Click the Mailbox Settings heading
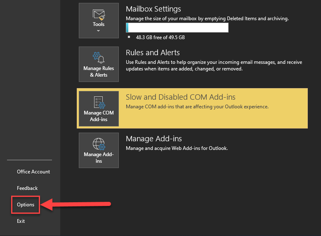 pos(153,9)
